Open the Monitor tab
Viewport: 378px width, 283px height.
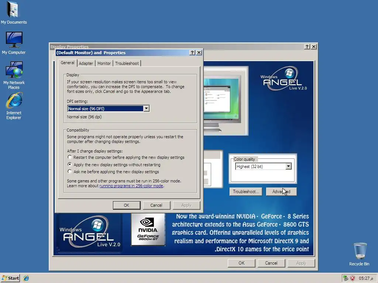104,63
